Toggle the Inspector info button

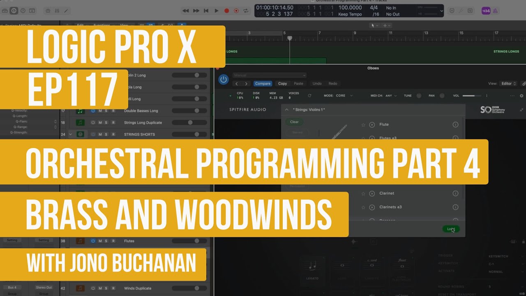[14, 11]
